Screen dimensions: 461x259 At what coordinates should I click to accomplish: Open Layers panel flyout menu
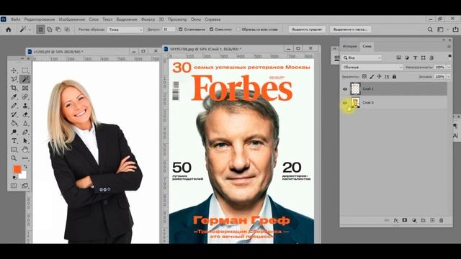449,46
